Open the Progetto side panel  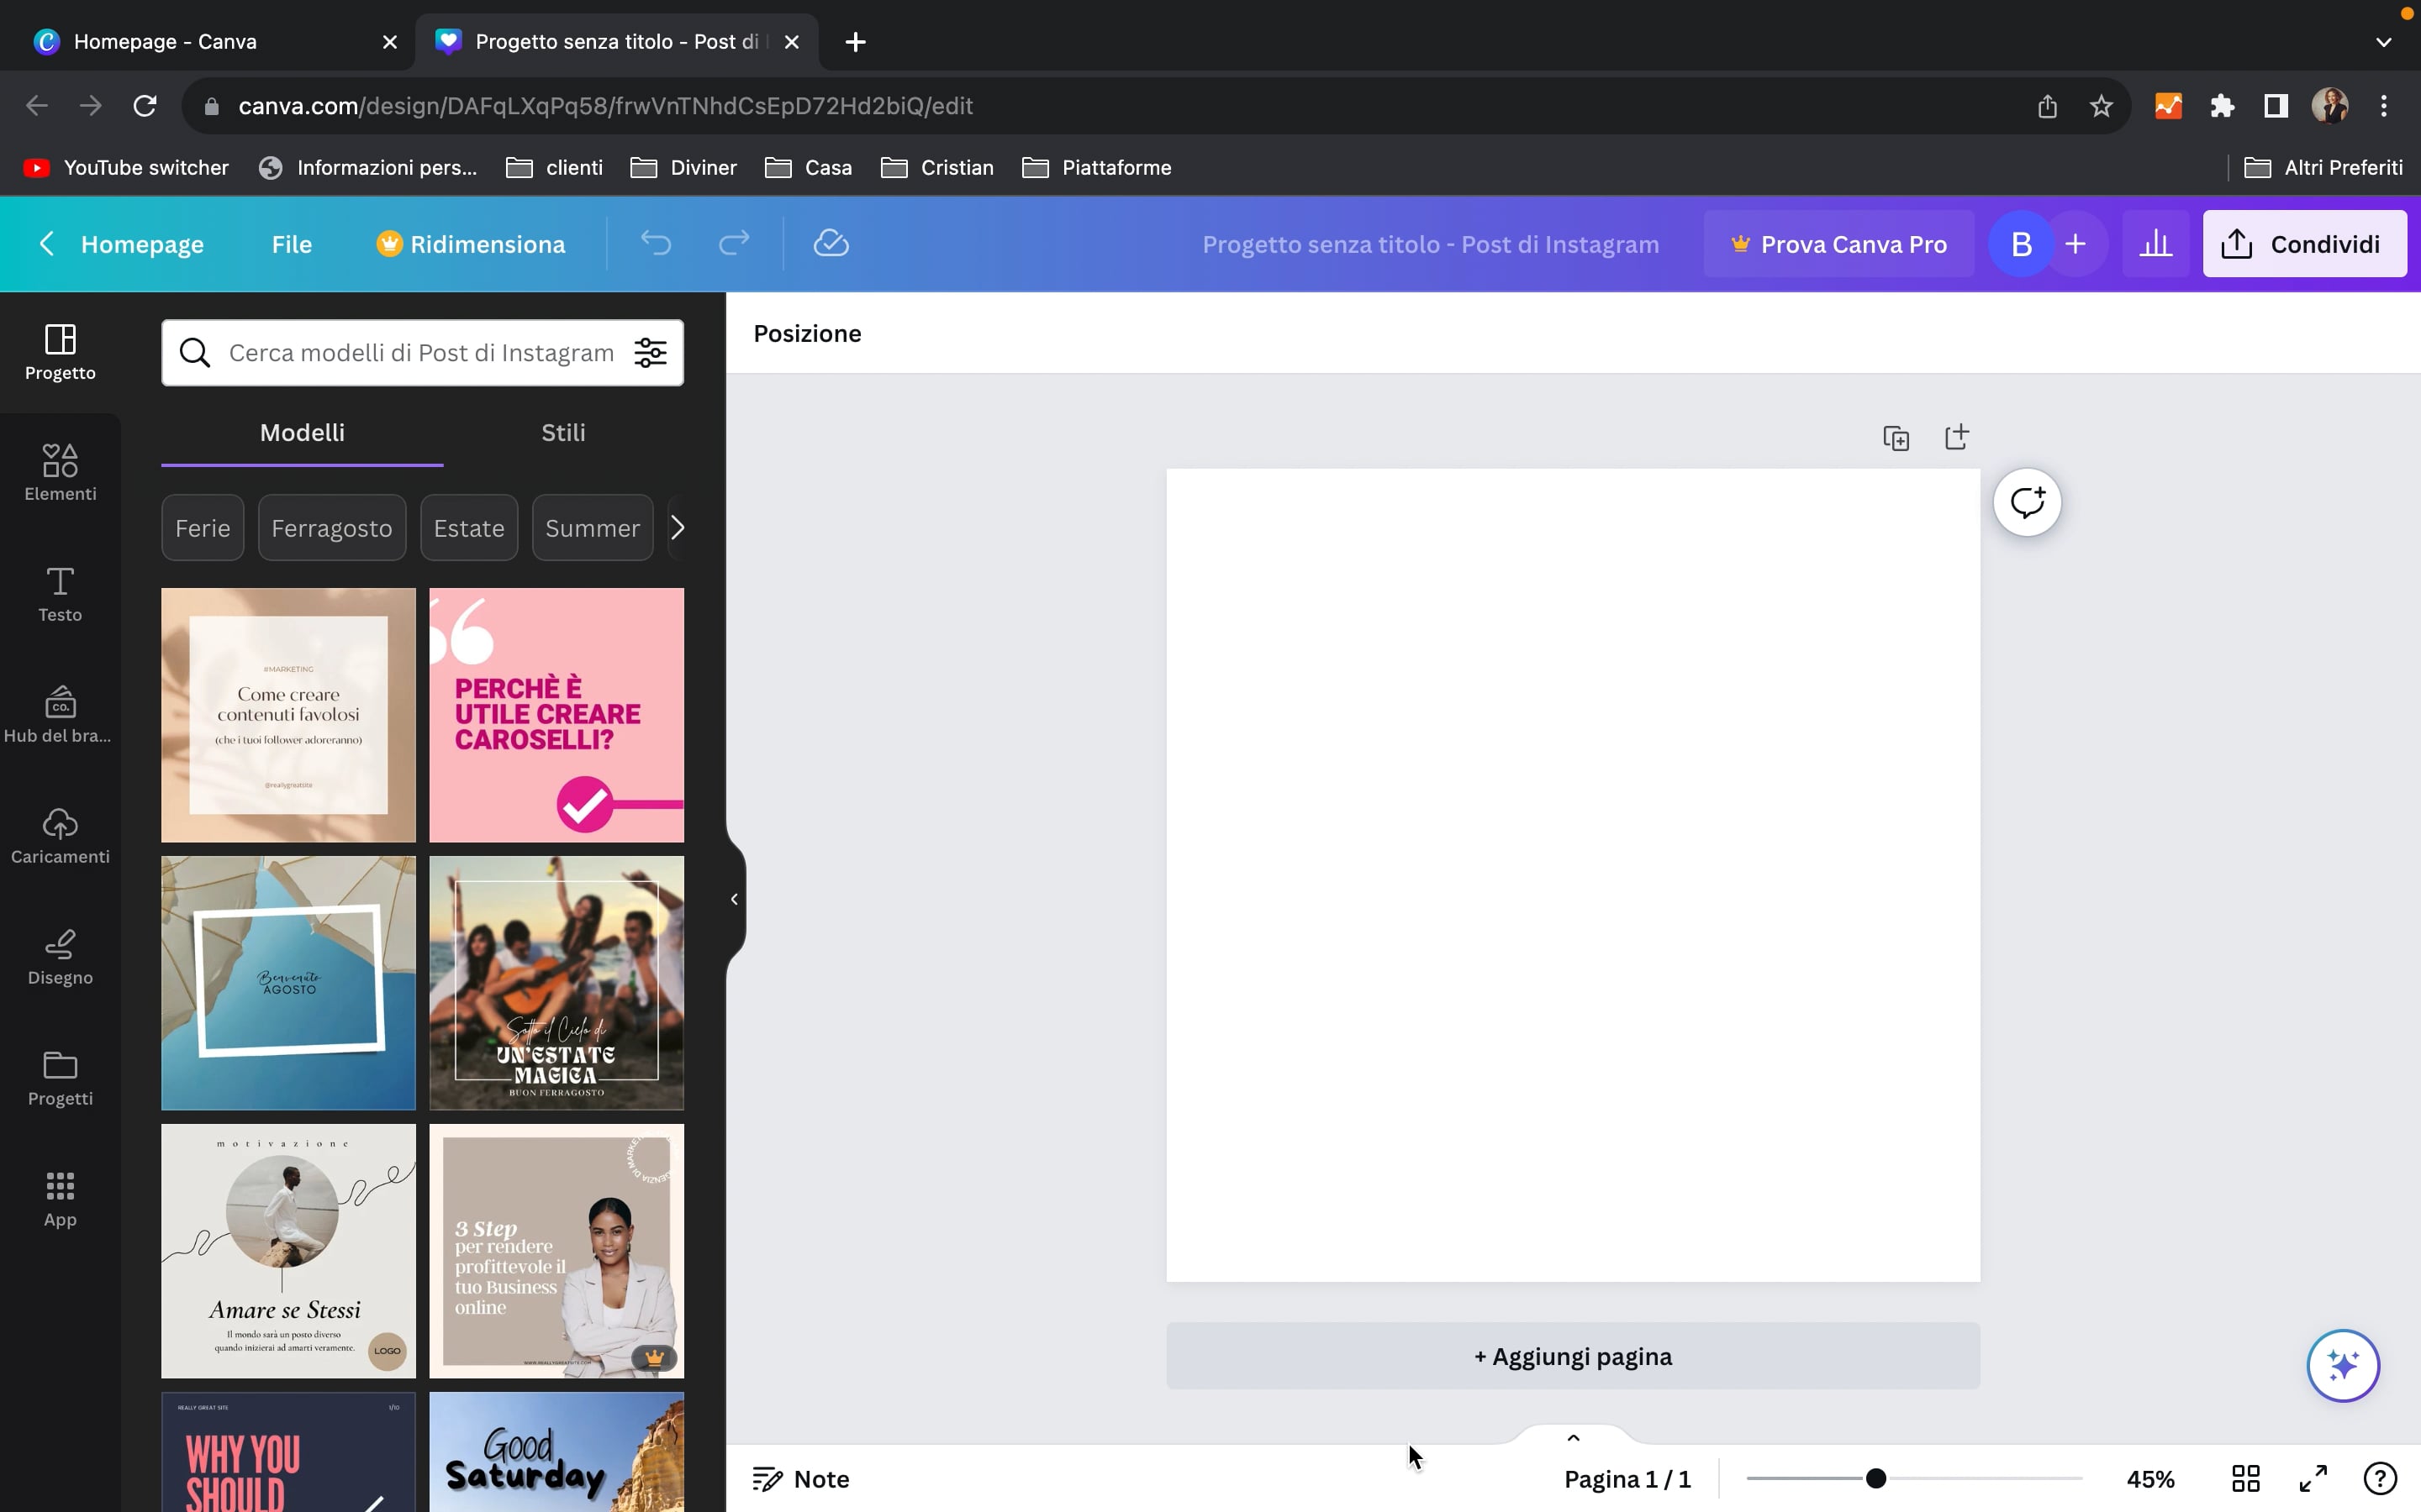[x=60, y=352]
